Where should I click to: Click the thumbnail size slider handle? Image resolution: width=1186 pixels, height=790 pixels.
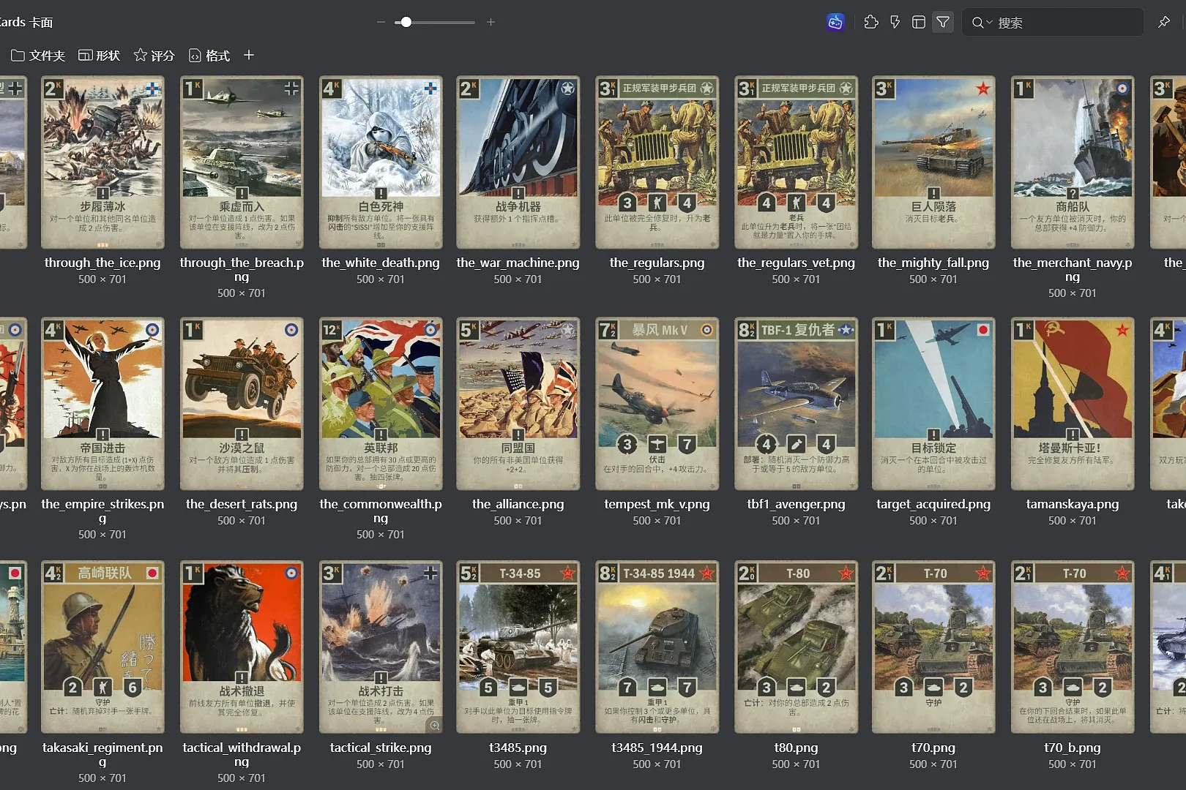pos(406,23)
